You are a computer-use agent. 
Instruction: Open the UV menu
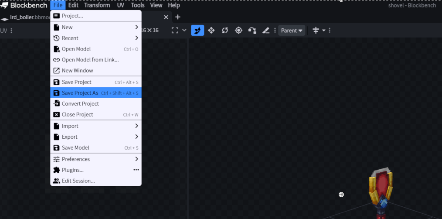pos(121,5)
